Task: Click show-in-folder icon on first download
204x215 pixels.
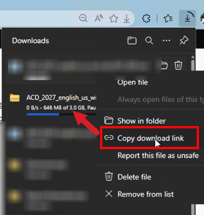Action: (165, 65)
